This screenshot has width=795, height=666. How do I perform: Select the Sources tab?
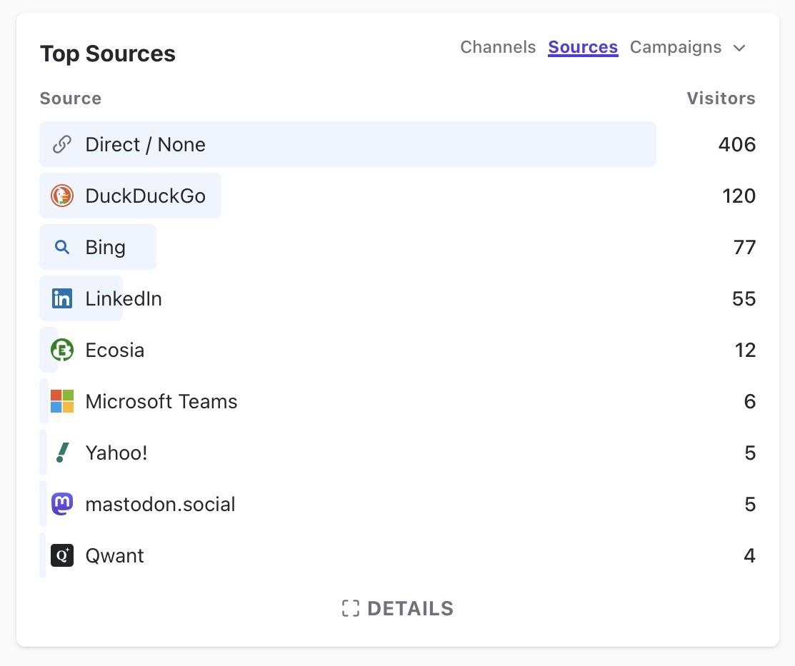(x=583, y=48)
